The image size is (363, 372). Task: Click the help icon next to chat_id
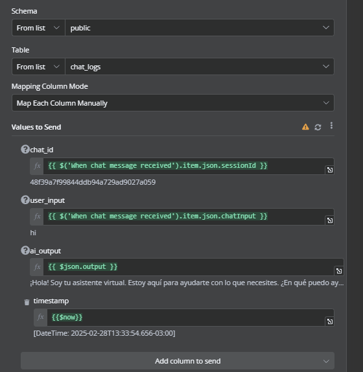tap(25, 150)
